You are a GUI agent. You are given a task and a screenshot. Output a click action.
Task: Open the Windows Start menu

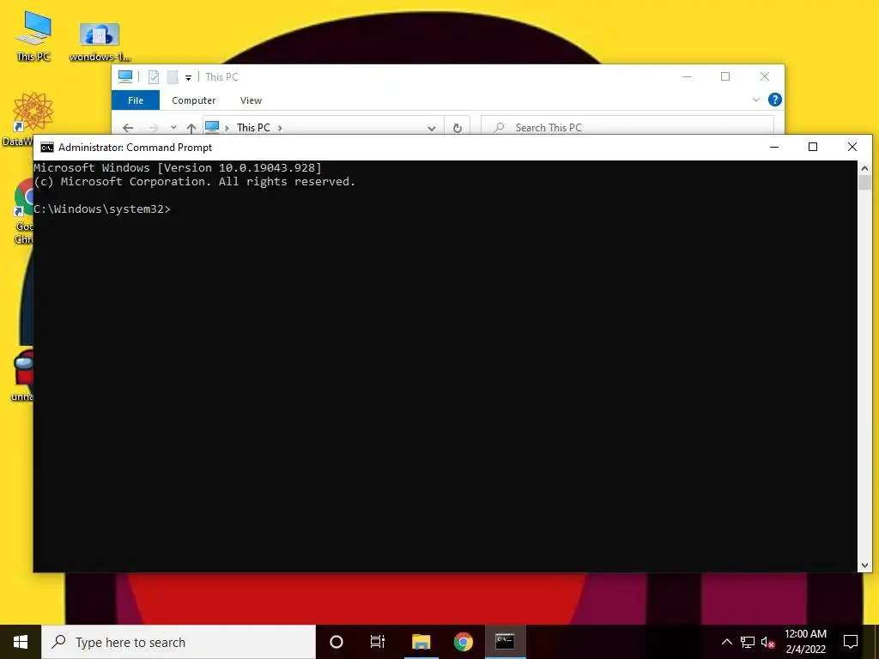click(x=21, y=642)
